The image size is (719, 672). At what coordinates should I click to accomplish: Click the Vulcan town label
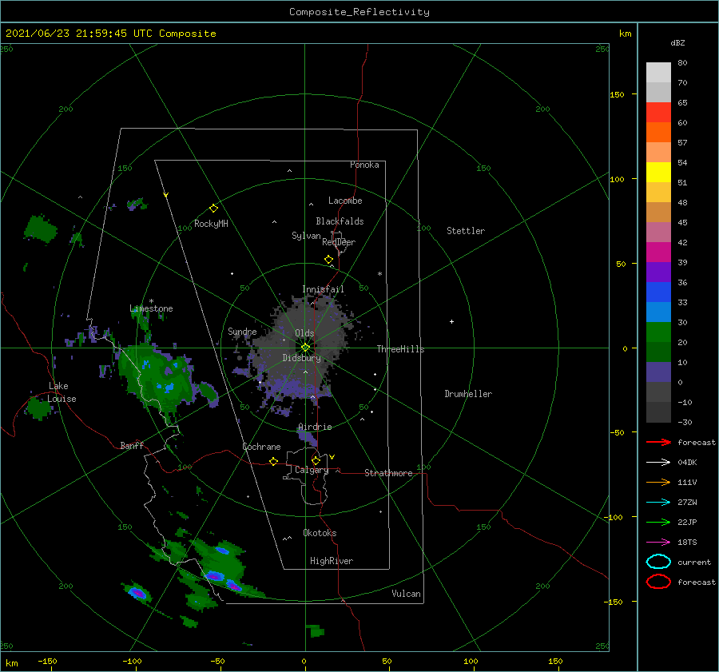[406, 594]
